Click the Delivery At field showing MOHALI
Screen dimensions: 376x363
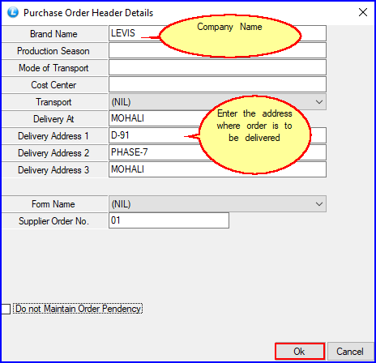pos(217,118)
